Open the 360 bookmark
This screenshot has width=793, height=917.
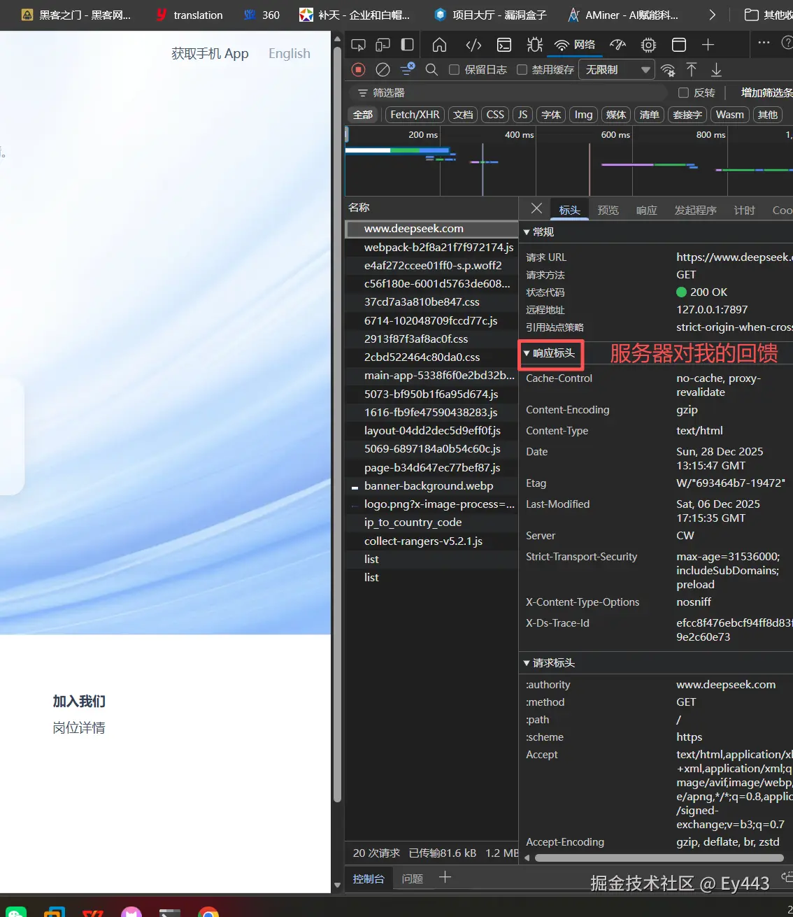[x=262, y=15]
